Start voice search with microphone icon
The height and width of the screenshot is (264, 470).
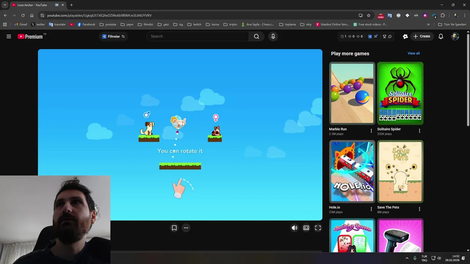click(273, 36)
